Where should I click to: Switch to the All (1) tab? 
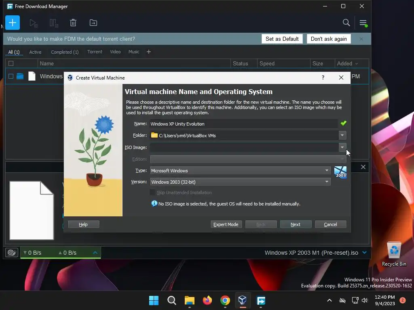14,52
